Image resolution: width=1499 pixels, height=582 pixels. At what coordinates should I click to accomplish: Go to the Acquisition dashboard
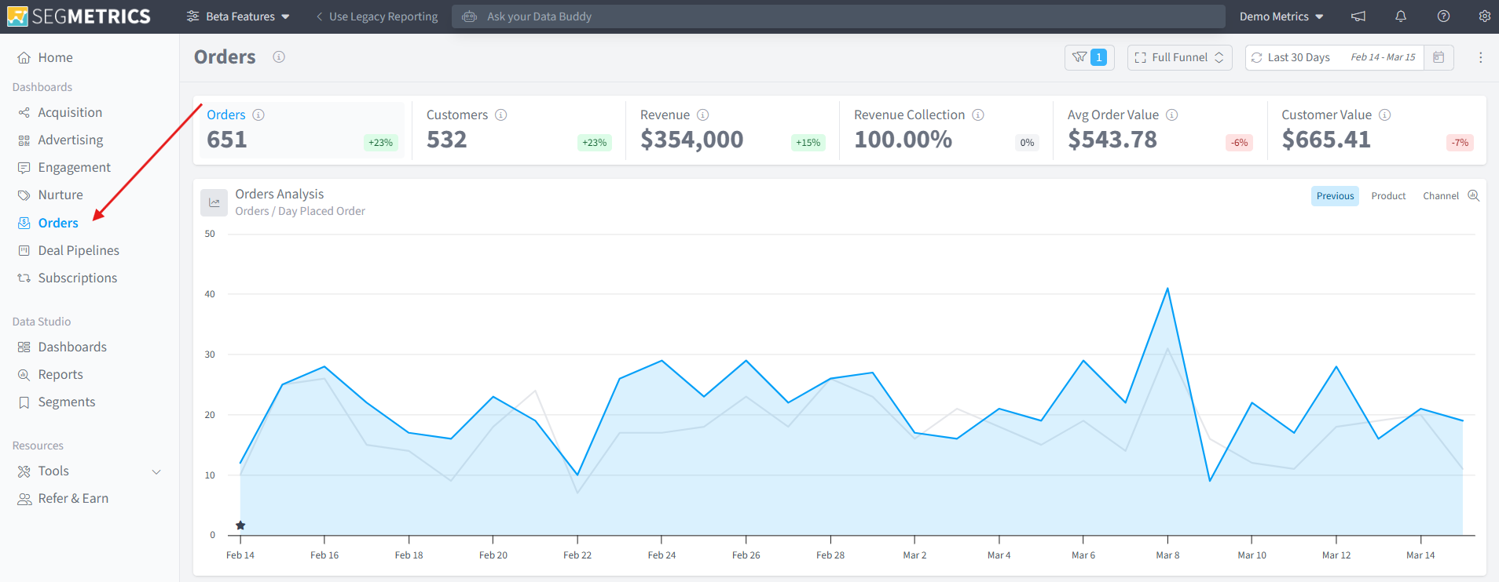pyautogui.click(x=70, y=113)
